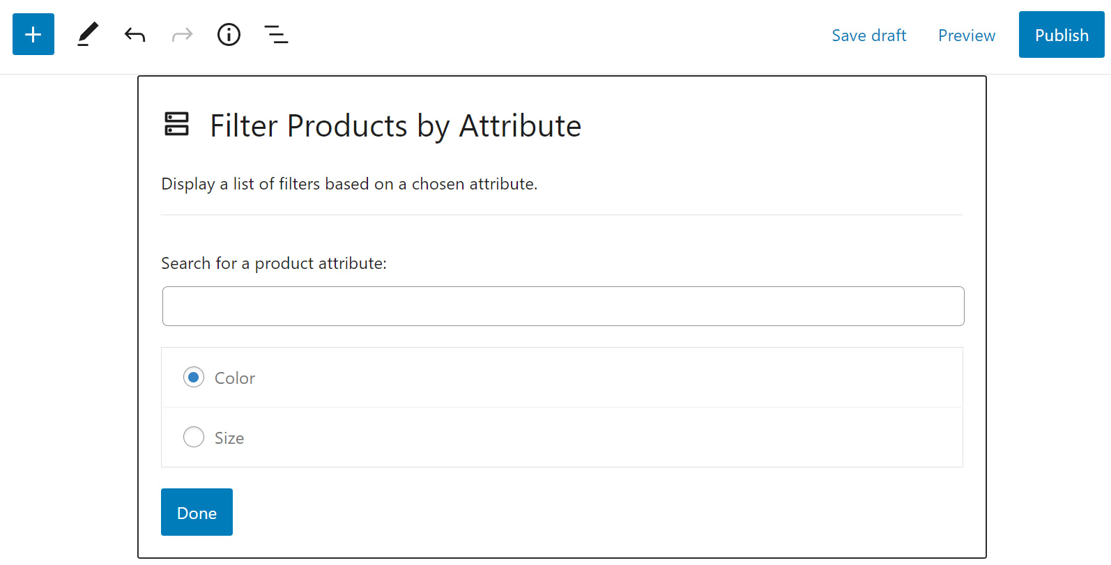This screenshot has height=565, width=1111.
Task: Open the Tools pencil menu
Action: (88, 34)
